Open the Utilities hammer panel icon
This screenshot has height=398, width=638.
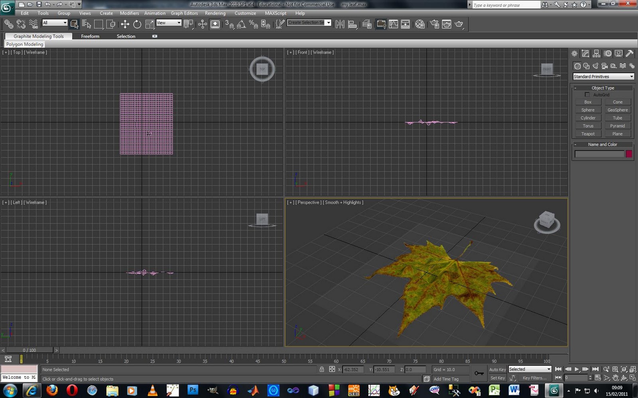tap(630, 53)
